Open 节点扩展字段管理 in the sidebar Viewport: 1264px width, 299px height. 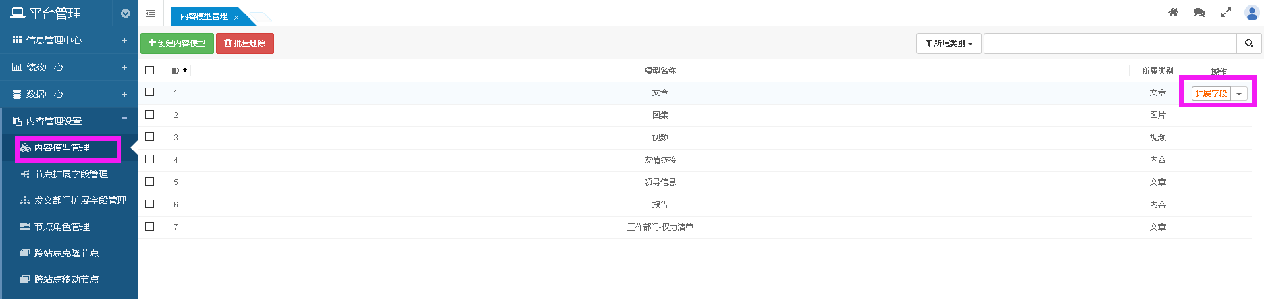pyautogui.click(x=70, y=174)
